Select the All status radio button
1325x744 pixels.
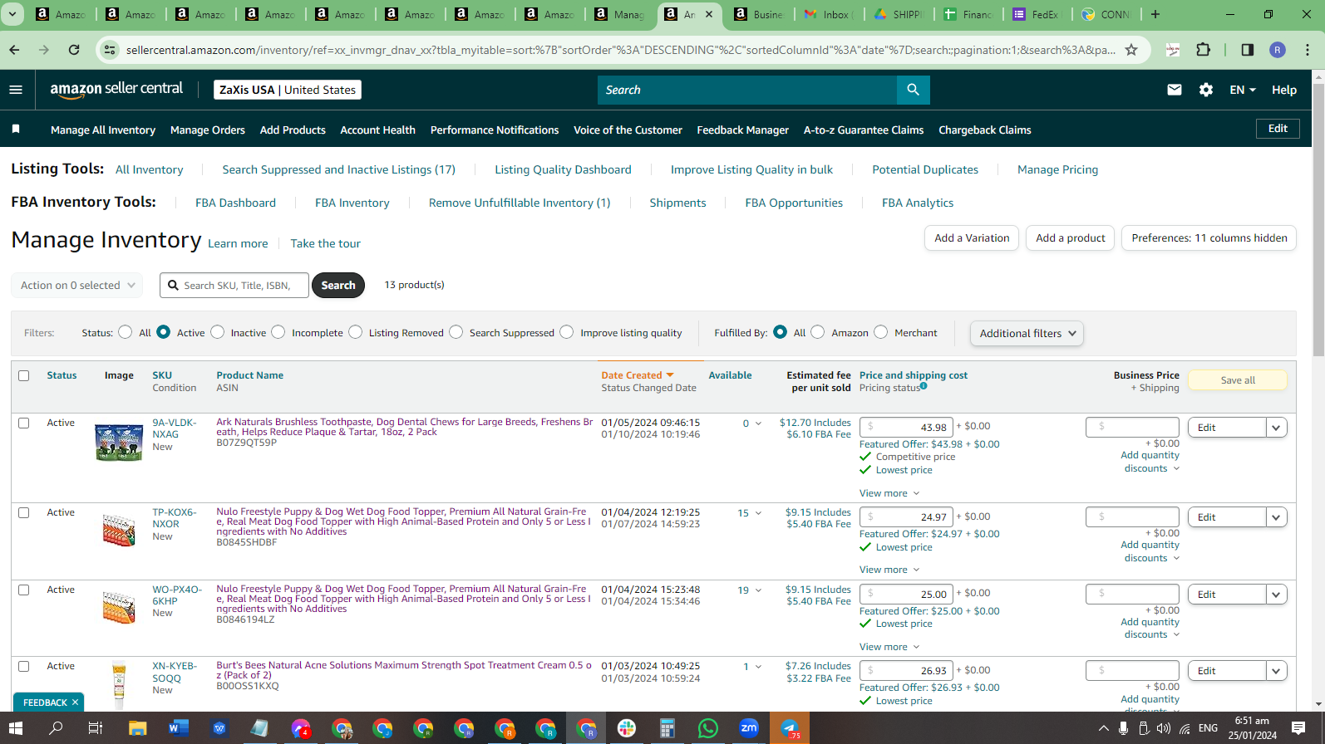click(125, 332)
